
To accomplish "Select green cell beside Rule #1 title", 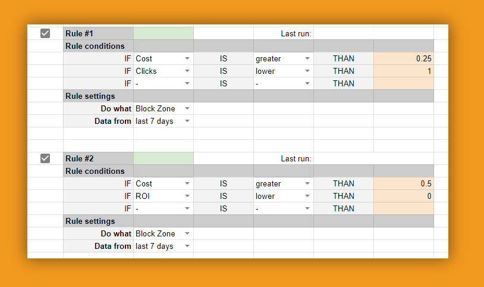I will tap(164, 33).
